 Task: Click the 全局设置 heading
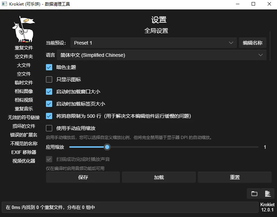click(156, 31)
